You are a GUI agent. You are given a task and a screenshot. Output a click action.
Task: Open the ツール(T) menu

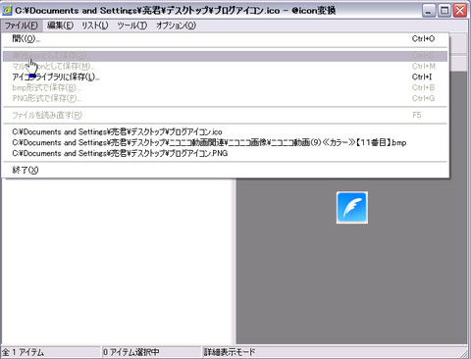tap(132, 26)
